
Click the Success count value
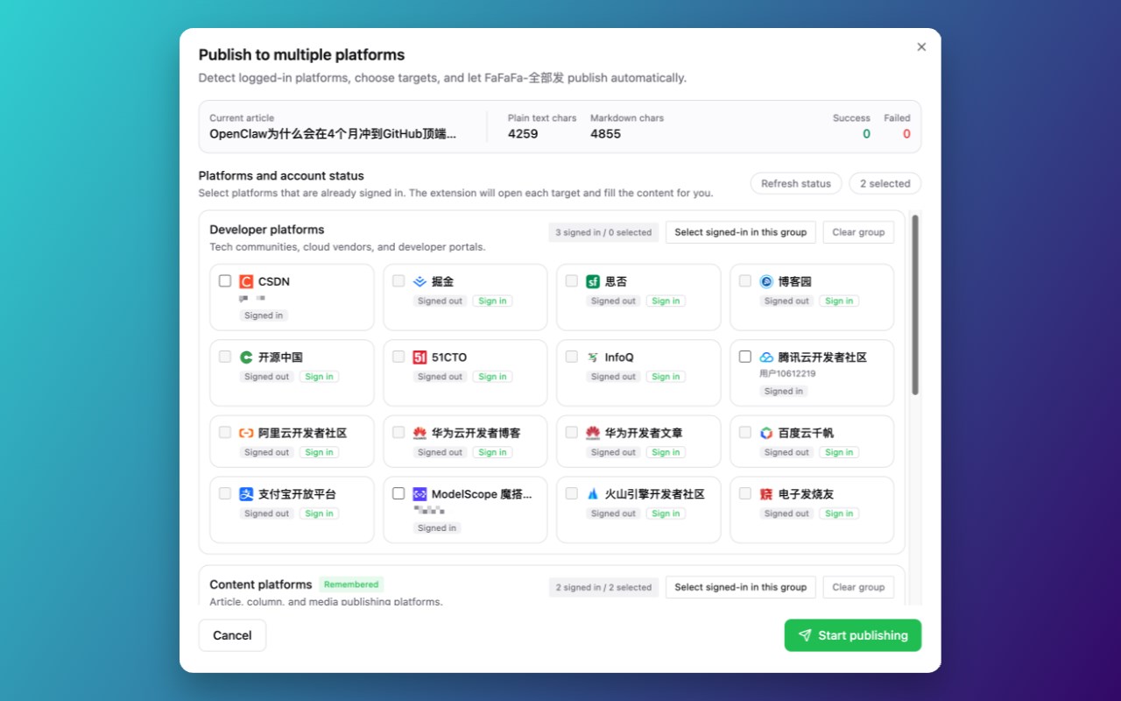[866, 134]
